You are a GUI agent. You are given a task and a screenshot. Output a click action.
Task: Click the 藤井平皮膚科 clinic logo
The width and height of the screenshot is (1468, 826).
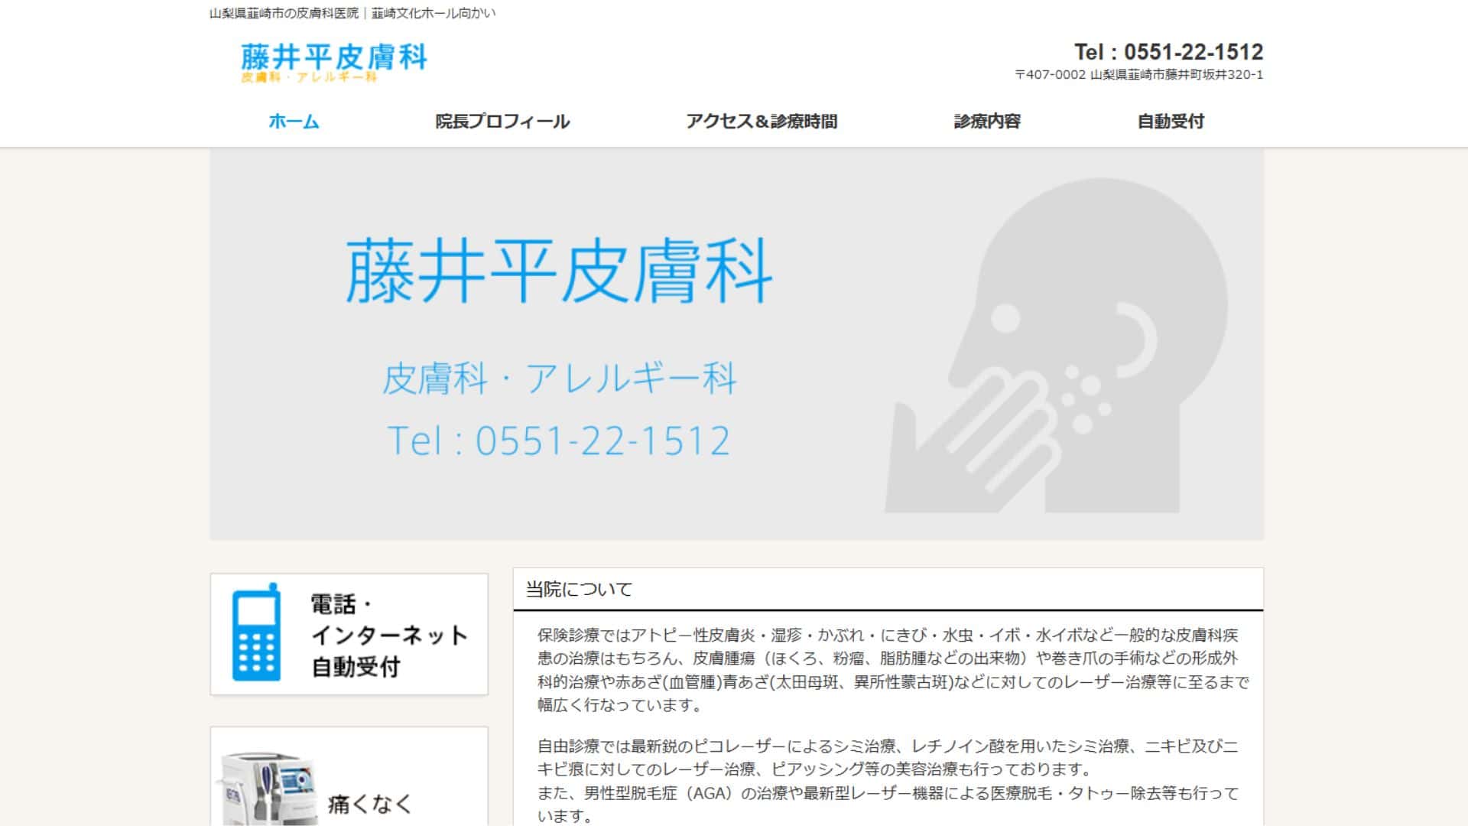[x=335, y=58]
